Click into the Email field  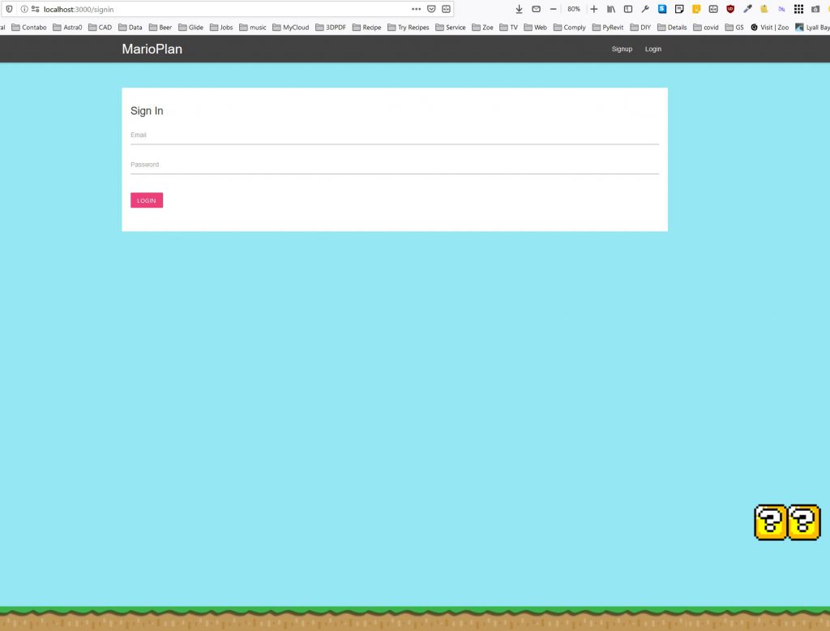[394, 135]
